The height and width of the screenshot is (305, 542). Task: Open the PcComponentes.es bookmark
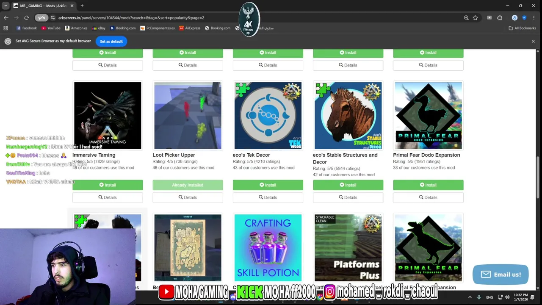pyautogui.click(x=157, y=28)
